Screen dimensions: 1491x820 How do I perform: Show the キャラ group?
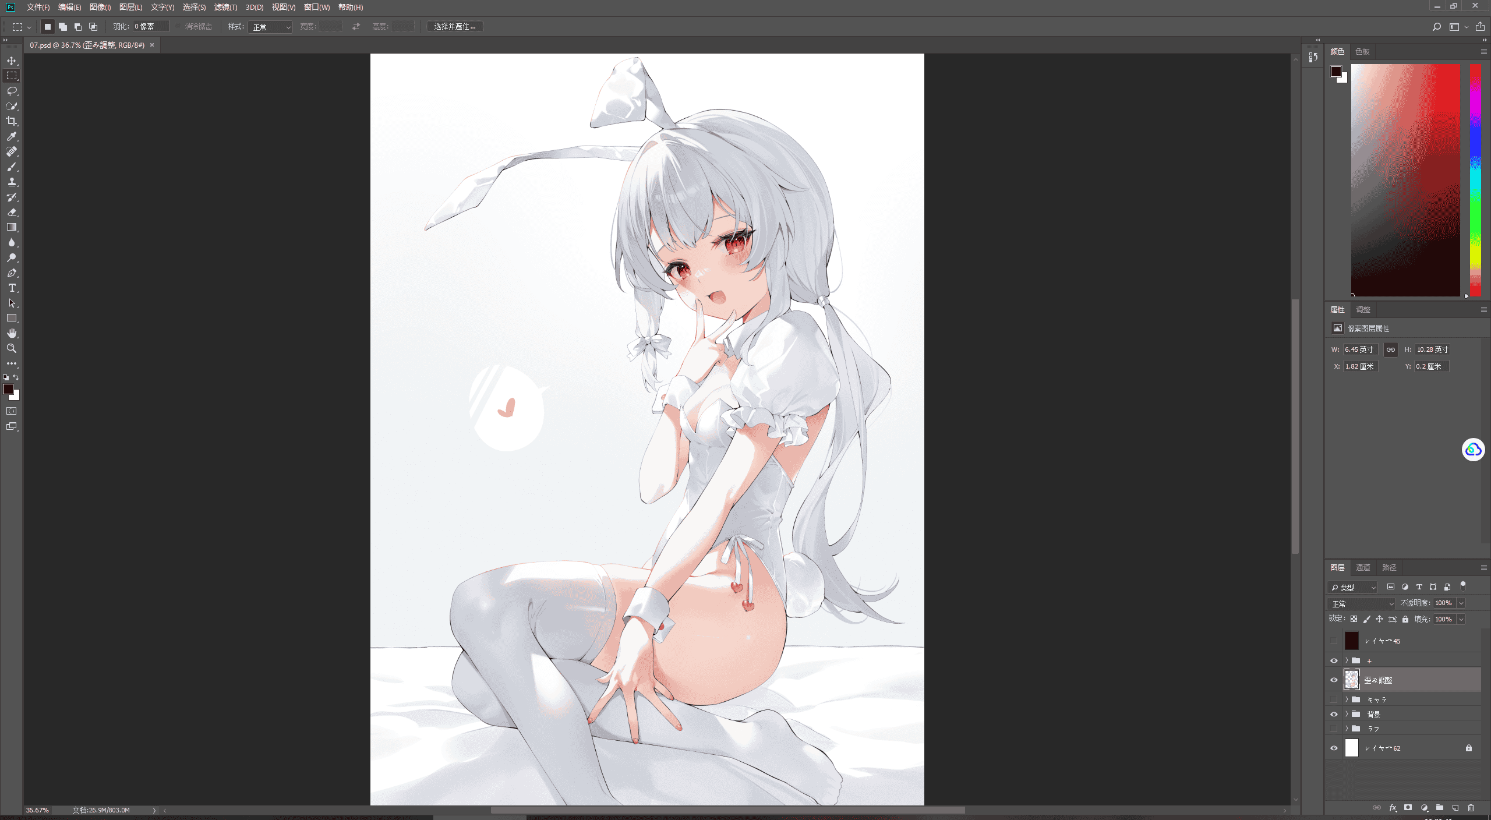(1334, 699)
